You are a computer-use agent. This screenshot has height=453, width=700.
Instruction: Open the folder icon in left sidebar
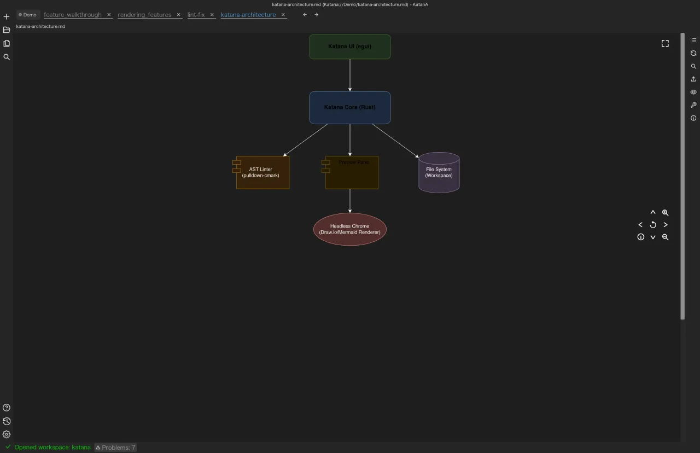pyautogui.click(x=7, y=30)
